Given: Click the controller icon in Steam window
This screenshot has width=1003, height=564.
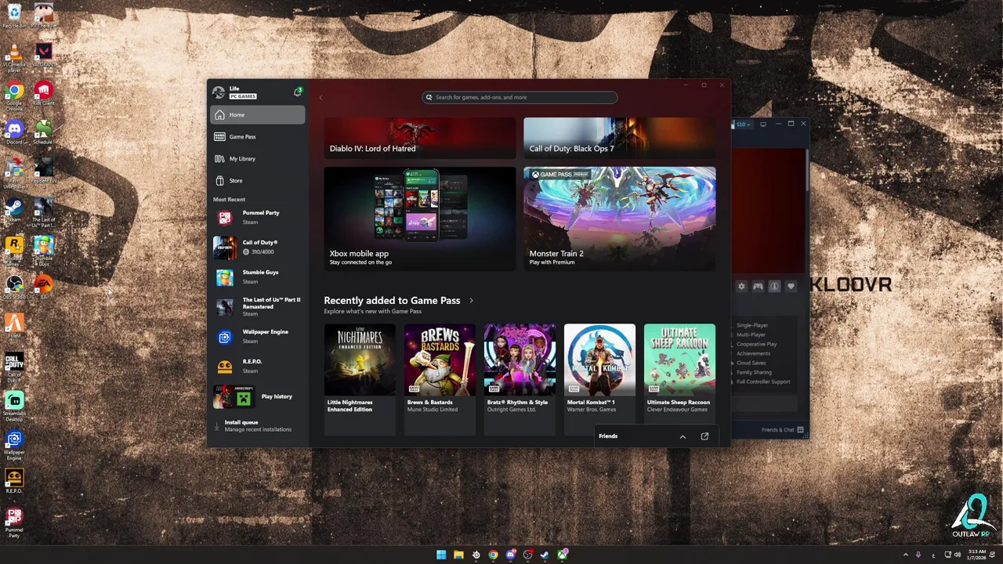Looking at the screenshot, I should point(758,287).
